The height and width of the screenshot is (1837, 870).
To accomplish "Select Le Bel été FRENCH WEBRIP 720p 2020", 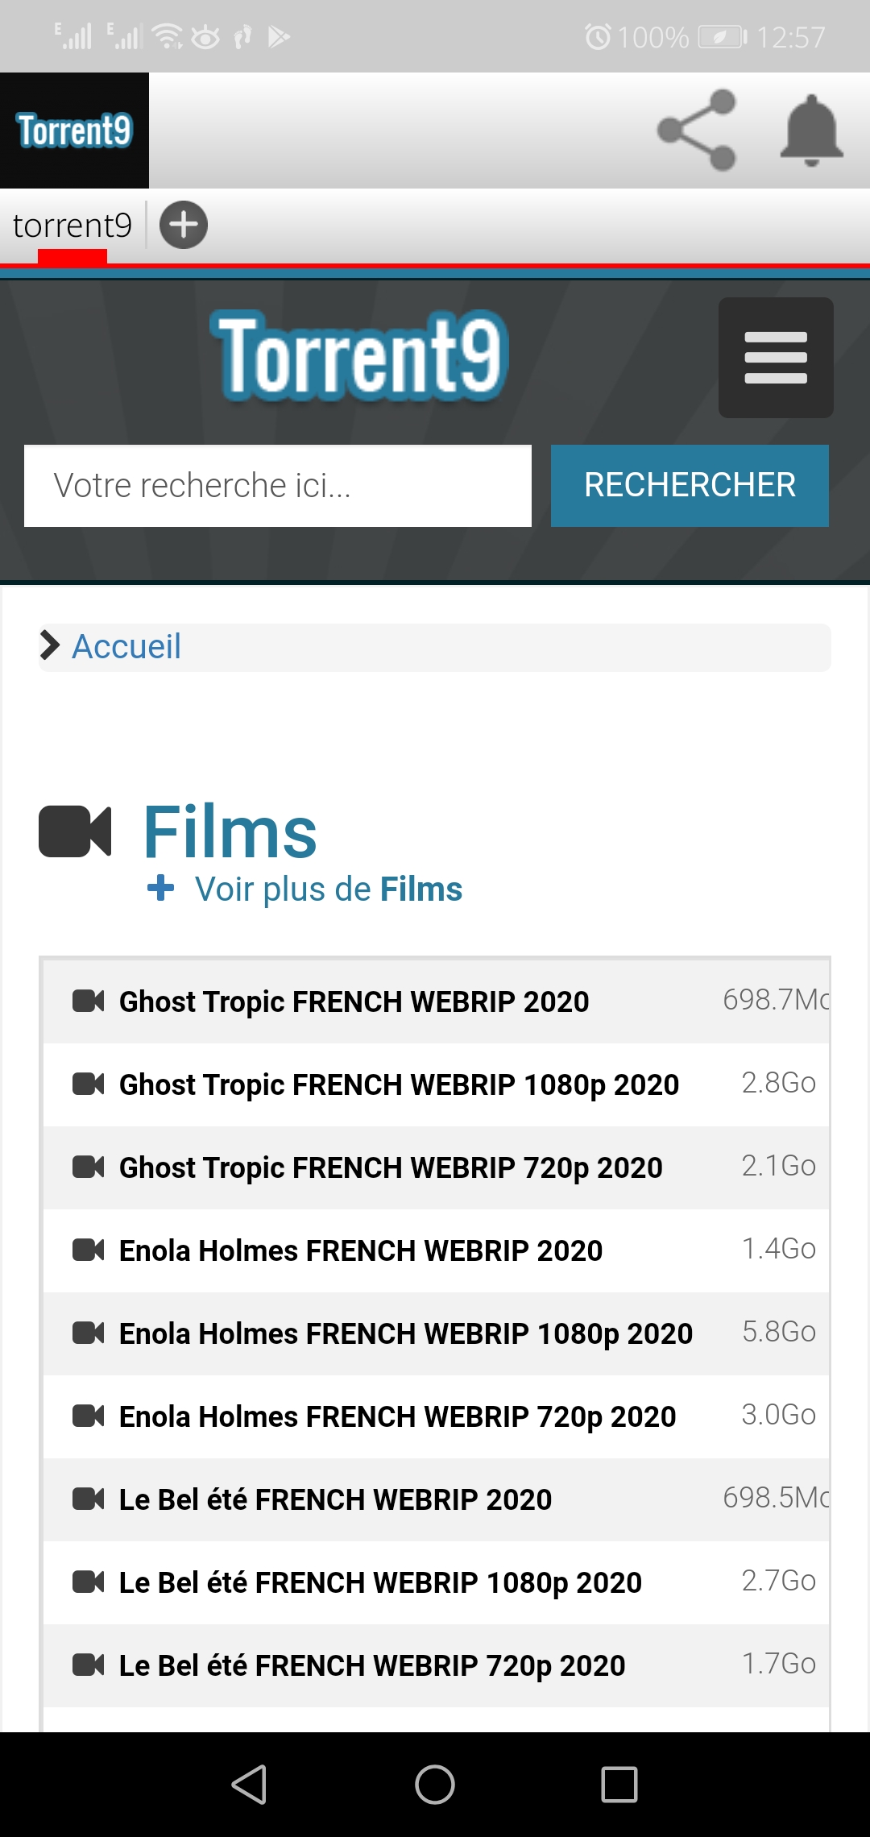I will [x=372, y=1665].
